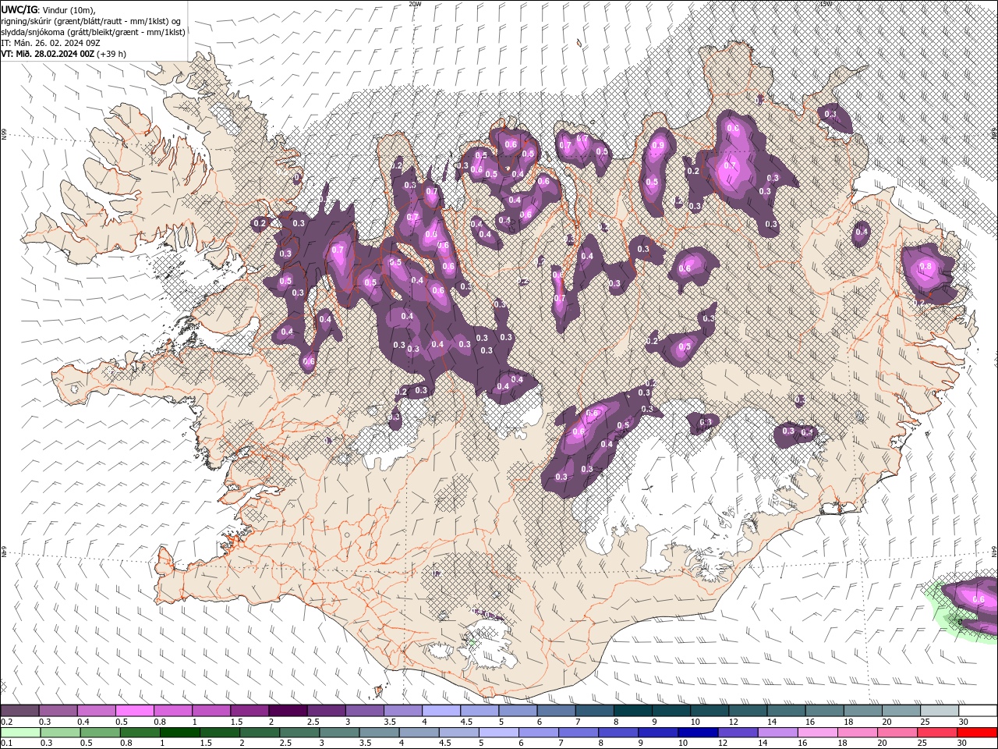Click the UWC/IG title text
The height and width of the screenshot is (749, 998).
[x=19, y=9]
